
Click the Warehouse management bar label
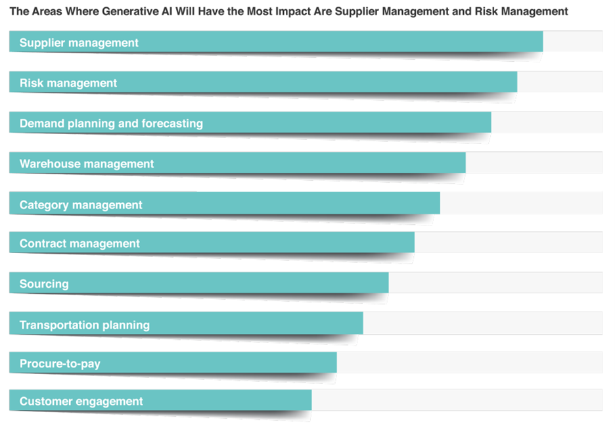(x=87, y=164)
